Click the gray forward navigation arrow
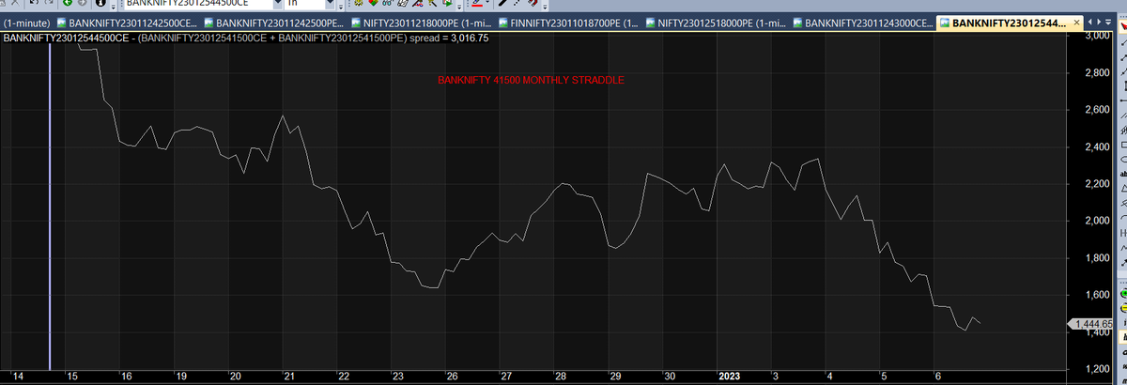The image size is (1127, 385). click(x=83, y=3)
